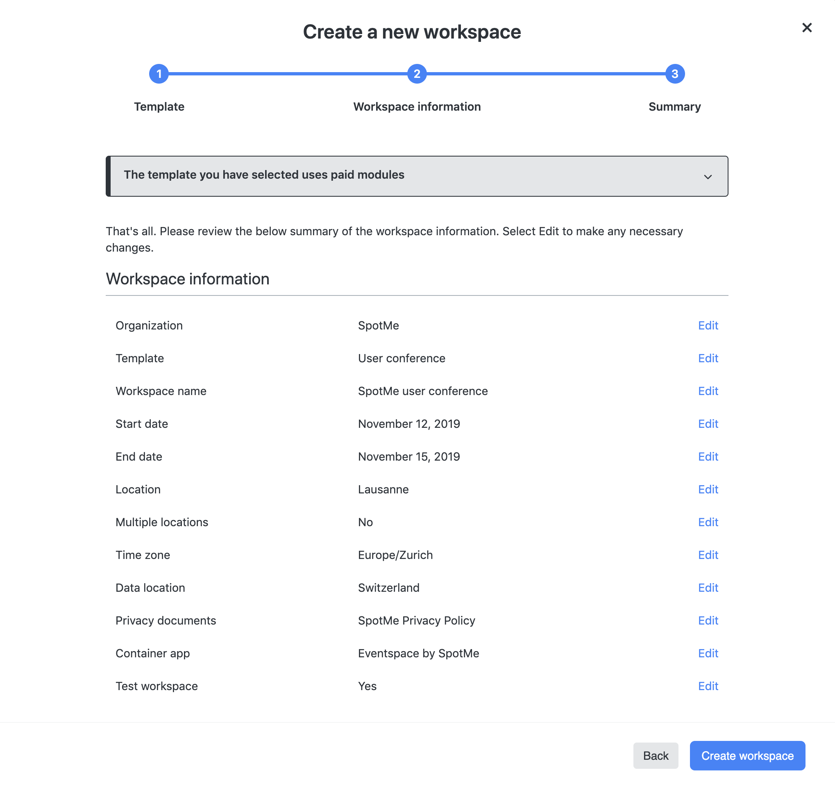Open the paid modules template banner
The height and width of the screenshot is (786, 835).
coord(417,176)
